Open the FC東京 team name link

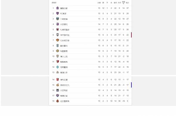coord(63,13)
